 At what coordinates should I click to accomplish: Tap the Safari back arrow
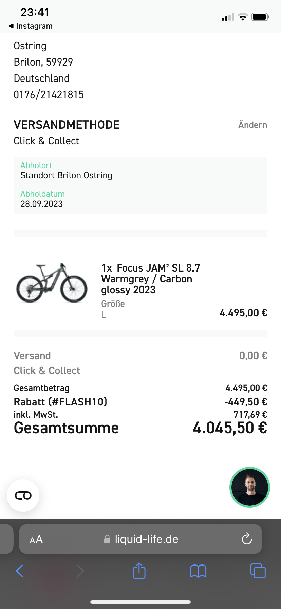(20, 571)
